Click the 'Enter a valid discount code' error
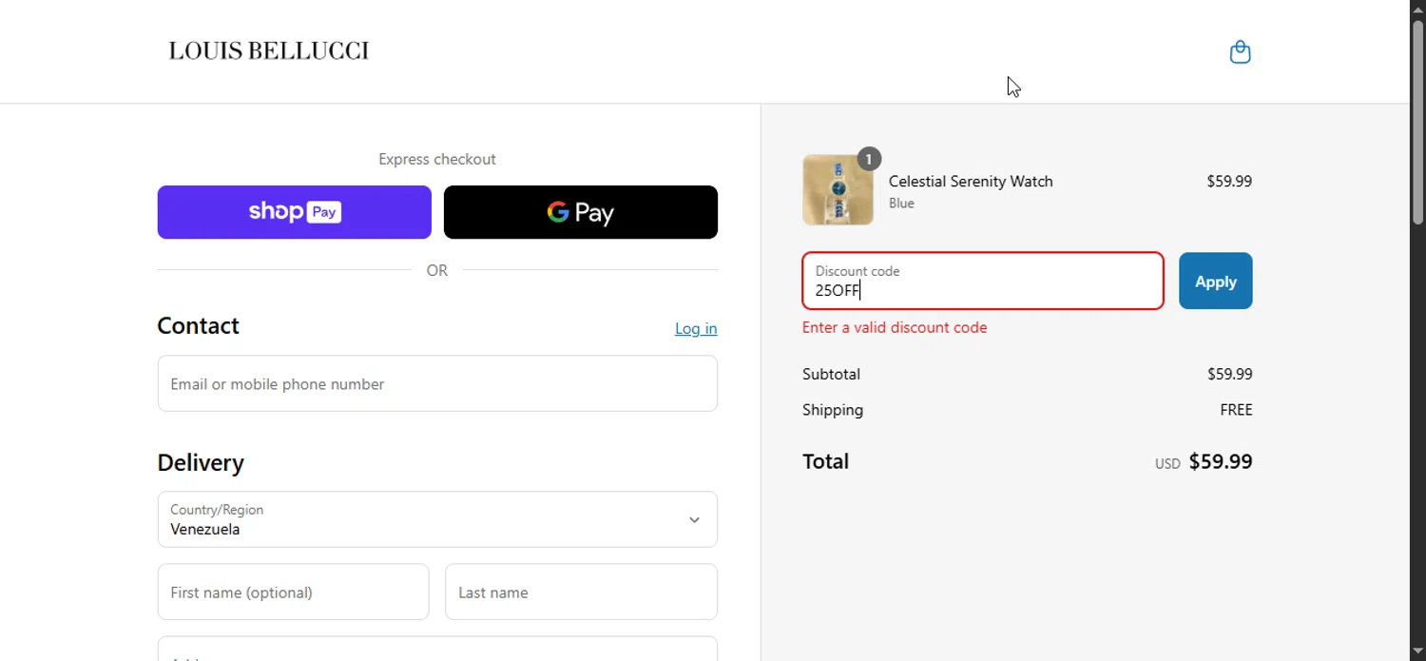Image resolution: width=1426 pixels, height=661 pixels. [x=895, y=327]
